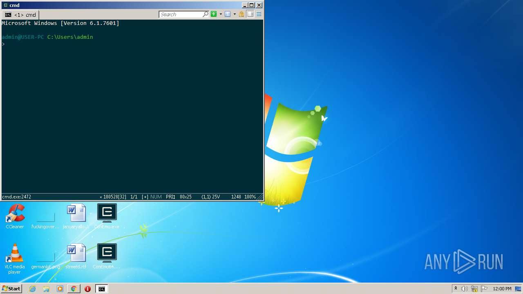This screenshot has width=523, height=294.
Task: Open Windows Explorer folder on taskbar
Action: click(x=46, y=289)
